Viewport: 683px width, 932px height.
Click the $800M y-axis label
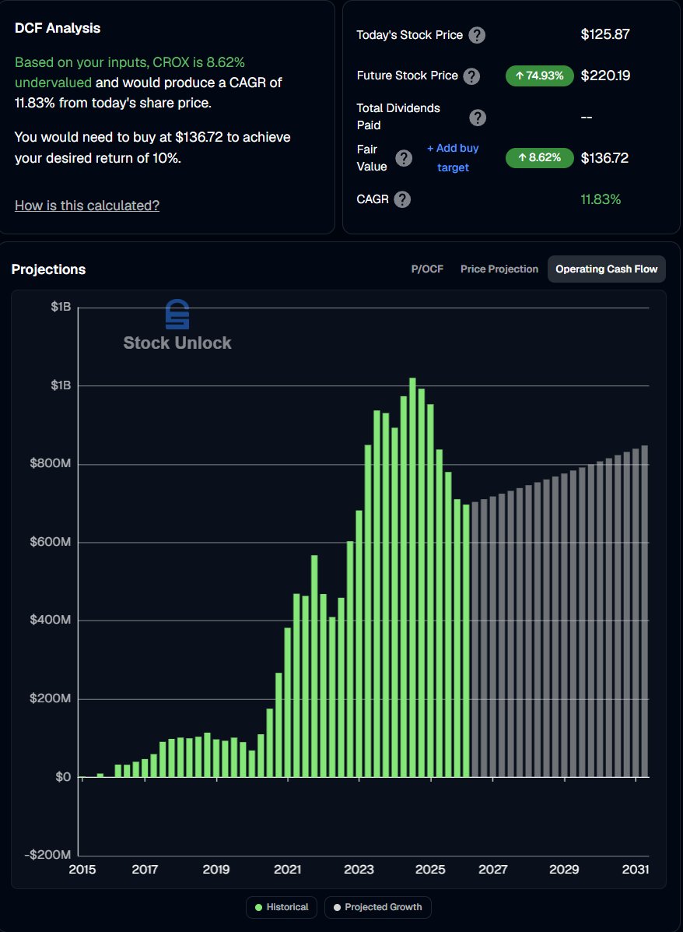(x=51, y=463)
